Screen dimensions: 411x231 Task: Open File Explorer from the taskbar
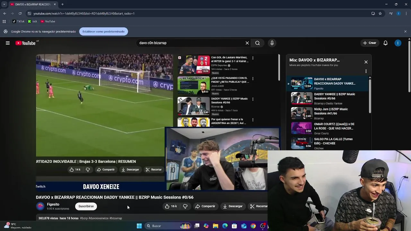point(215,226)
